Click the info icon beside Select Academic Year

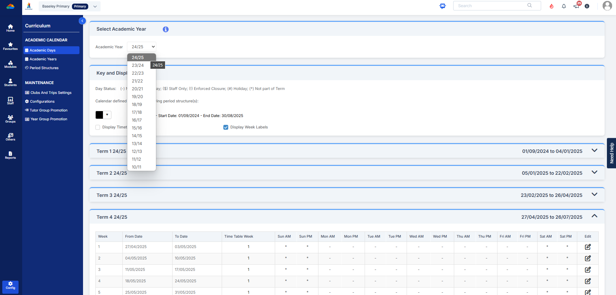pyautogui.click(x=166, y=29)
